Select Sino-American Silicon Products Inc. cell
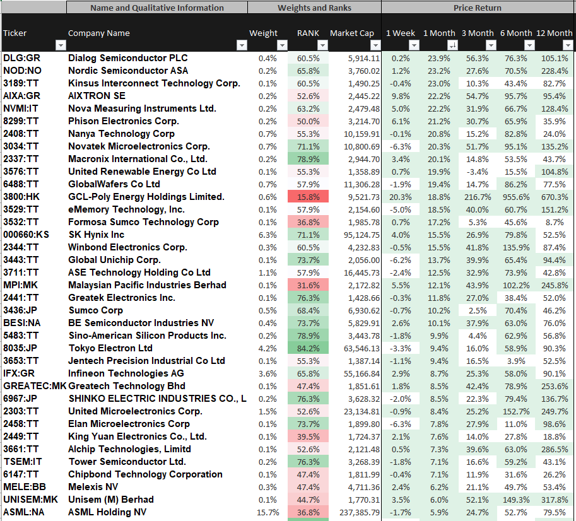Screen dimensions: 576x521 click(x=157, y=336)
